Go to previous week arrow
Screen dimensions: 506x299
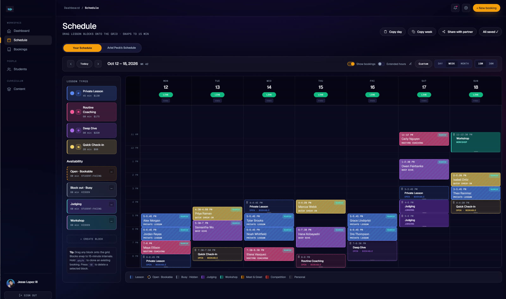[x=71, y=64]
